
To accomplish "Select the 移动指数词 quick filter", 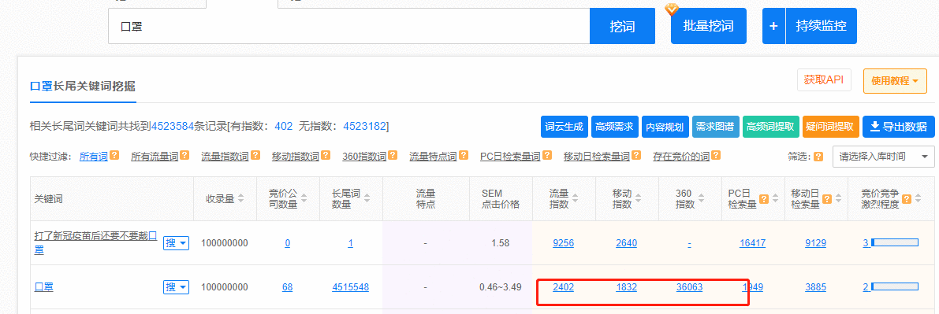I will [x=295, y=157].
